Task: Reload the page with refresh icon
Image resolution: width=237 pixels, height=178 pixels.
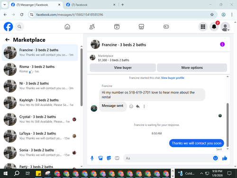Action: 22,15
